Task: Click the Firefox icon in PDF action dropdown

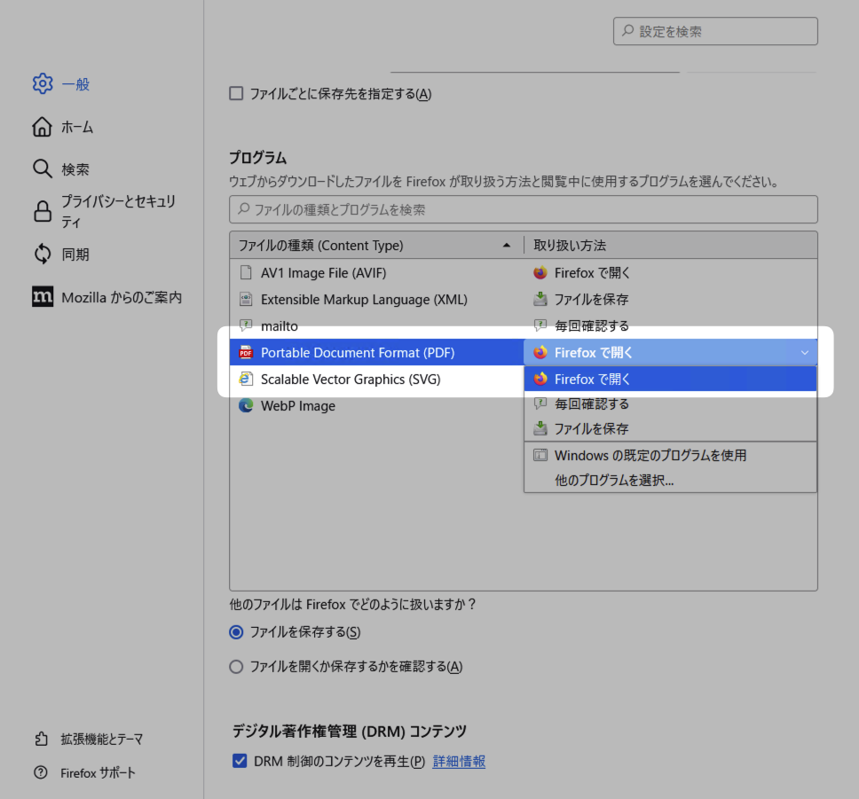Action: pos(540,353)
